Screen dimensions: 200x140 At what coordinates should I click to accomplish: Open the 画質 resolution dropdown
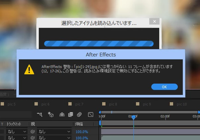click(8, 95)
